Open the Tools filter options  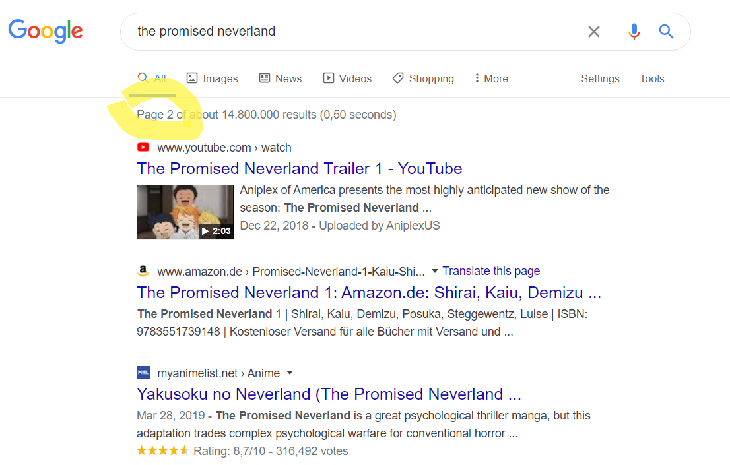coord(652,78)
